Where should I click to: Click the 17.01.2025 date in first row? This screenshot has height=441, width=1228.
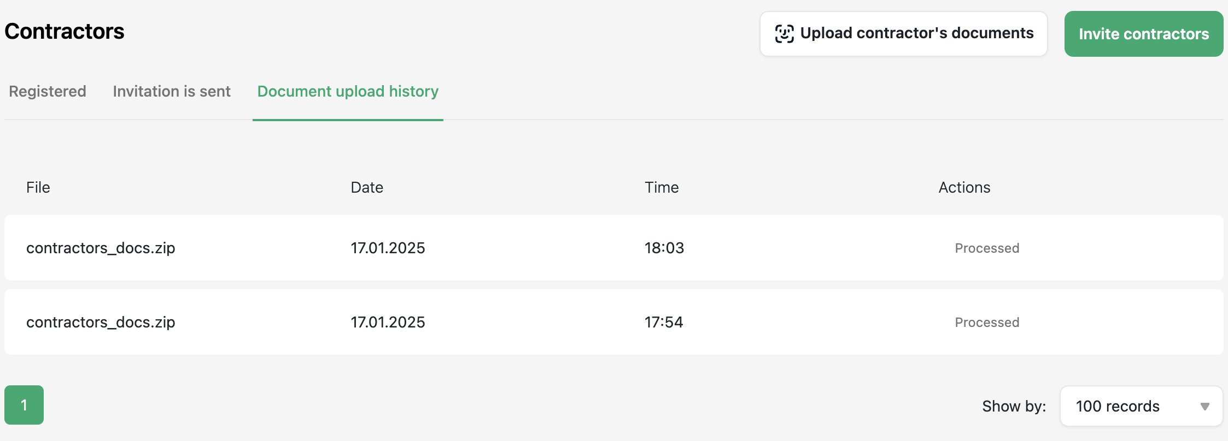pyautogui.click(x=388, y=248)
